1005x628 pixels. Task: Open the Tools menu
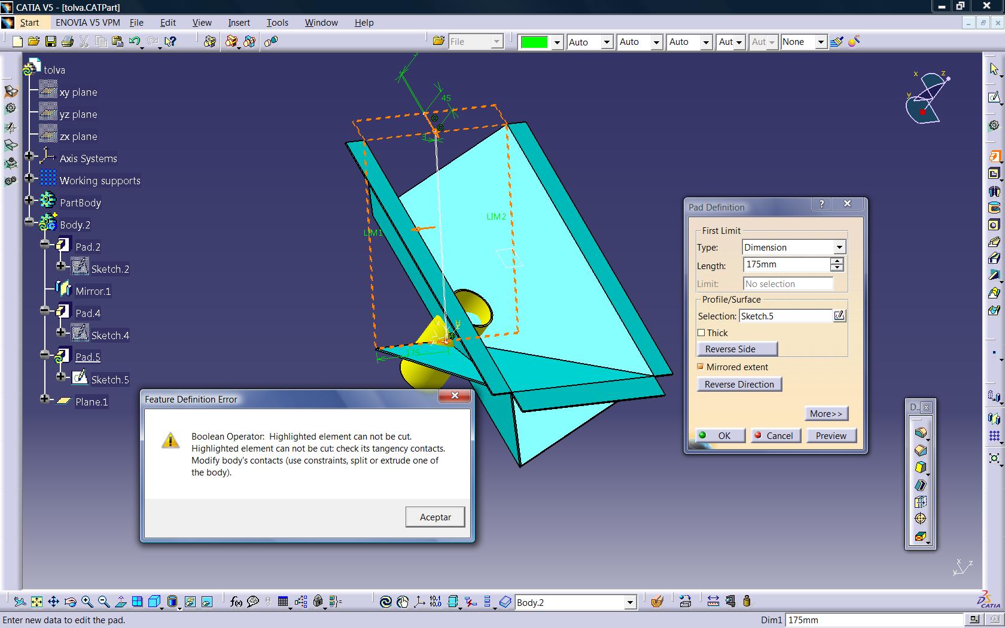coord(277,22)
